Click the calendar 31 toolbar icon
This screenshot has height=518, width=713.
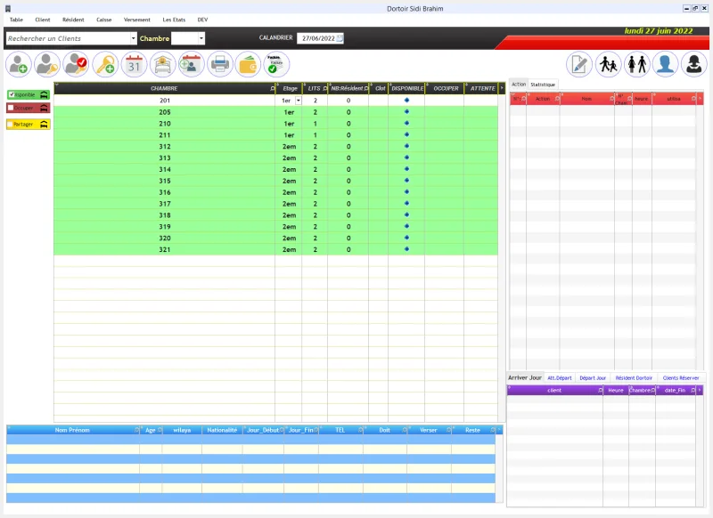[x=134, y=64]
